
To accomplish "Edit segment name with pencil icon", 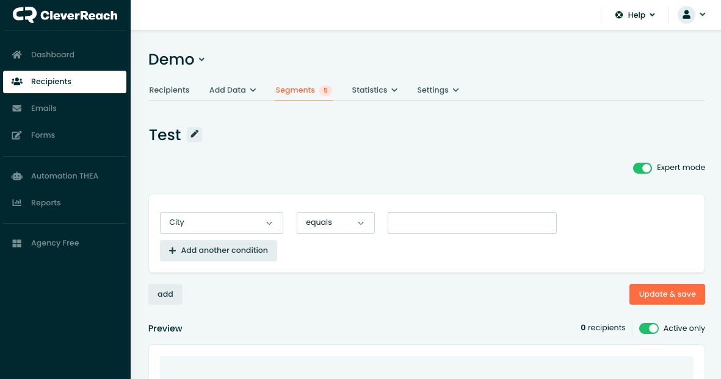I will pos(194,135).
